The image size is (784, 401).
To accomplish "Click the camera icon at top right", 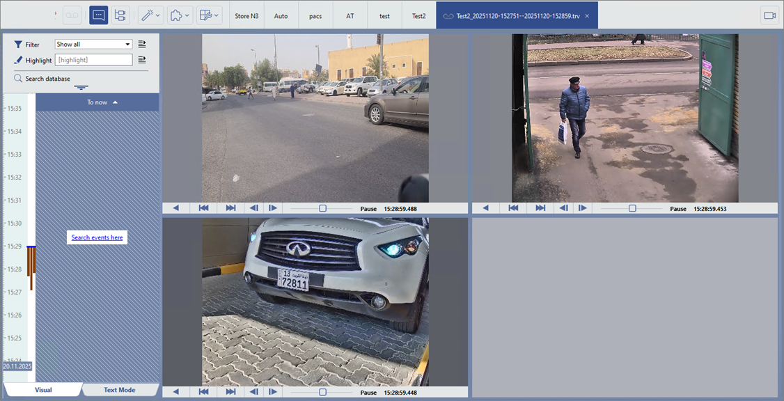I will (x=769, y=15).
